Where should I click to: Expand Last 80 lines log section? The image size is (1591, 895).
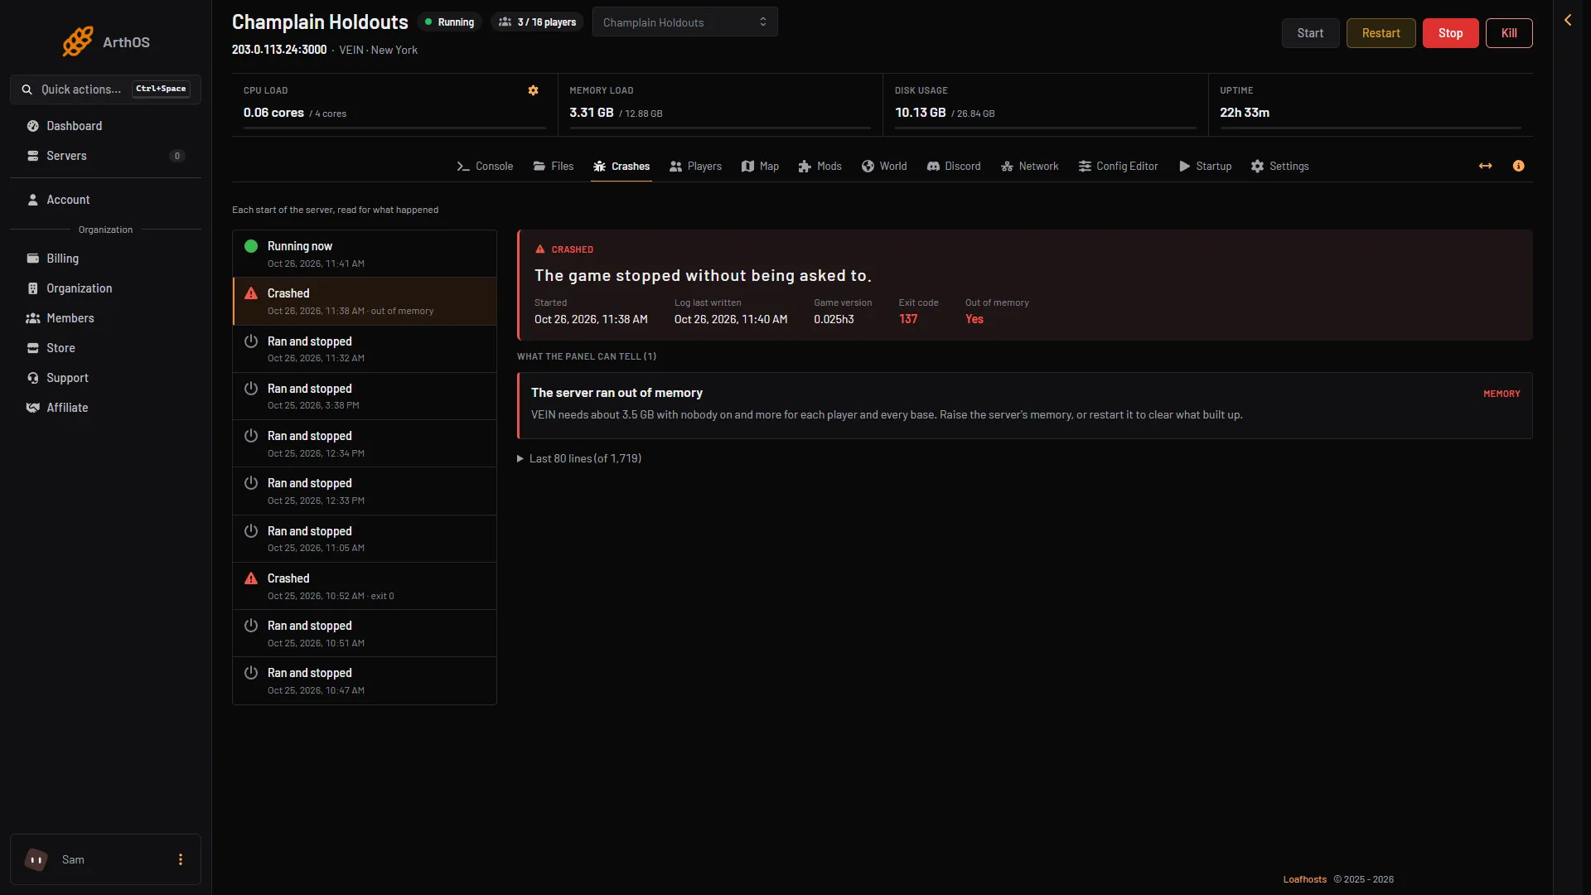pos(579,458)
